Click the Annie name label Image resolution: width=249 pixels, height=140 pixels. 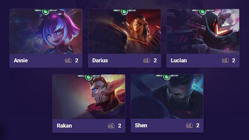[21, 60]
